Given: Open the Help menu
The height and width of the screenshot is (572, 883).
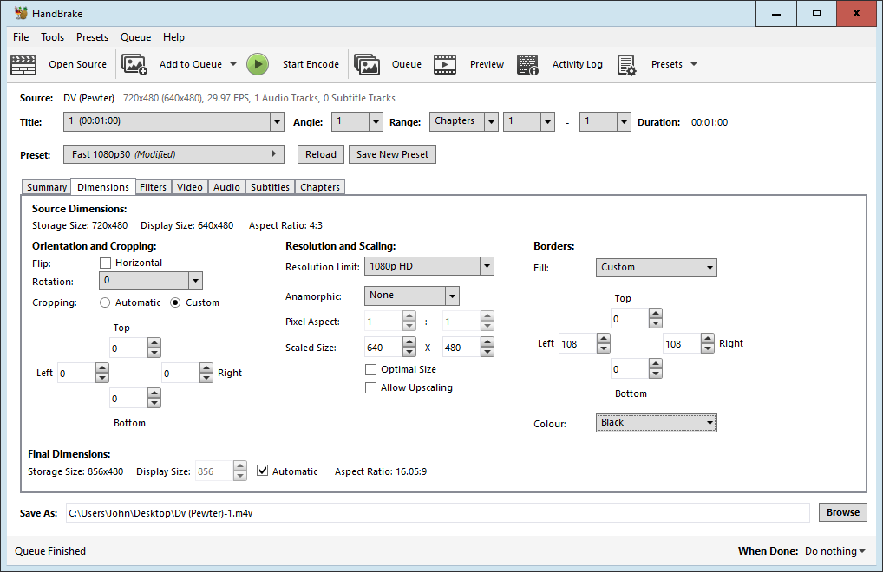Looking at the screenshot, I should point(174,37).
